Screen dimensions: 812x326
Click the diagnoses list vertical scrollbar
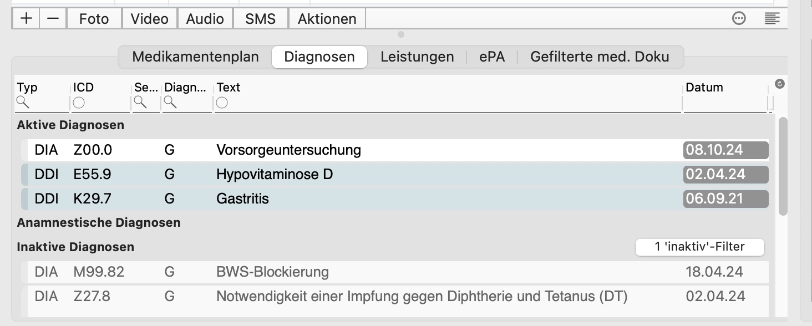coord(783,166)
